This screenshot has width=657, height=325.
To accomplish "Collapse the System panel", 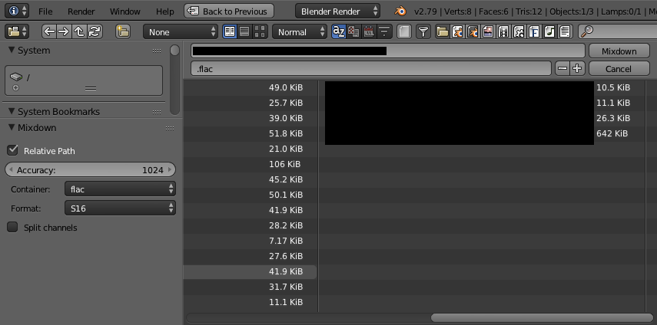I will coord(12,50).
